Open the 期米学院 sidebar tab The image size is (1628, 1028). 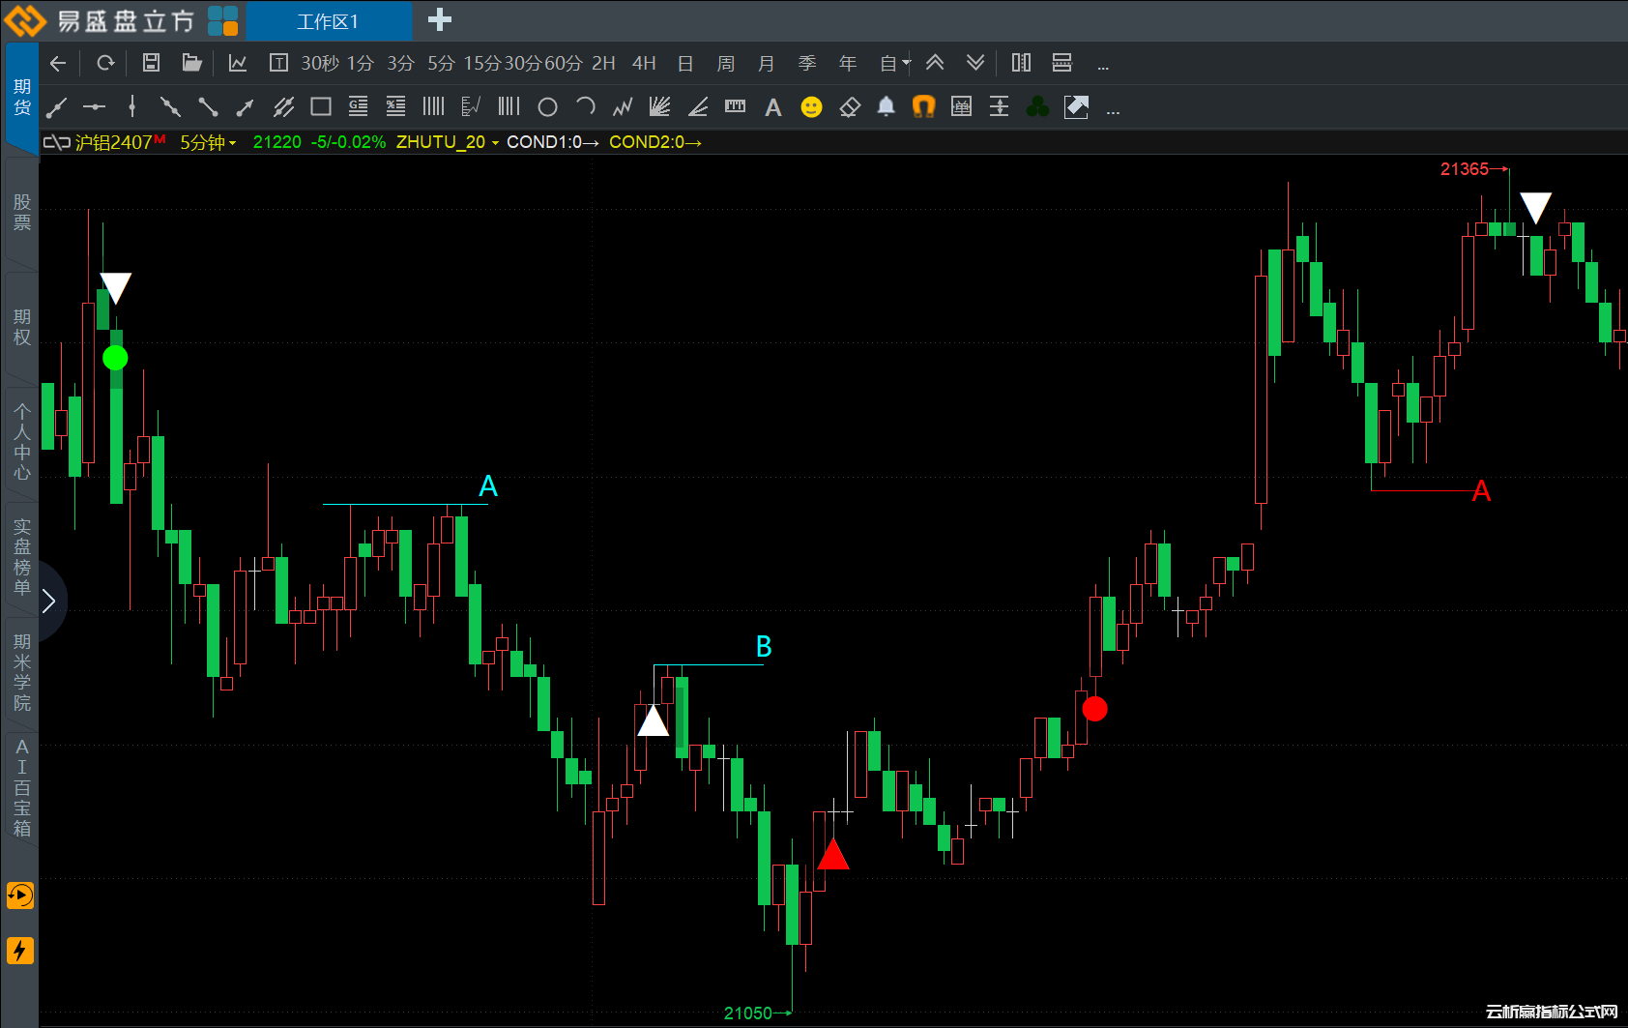tap(22, 672)
